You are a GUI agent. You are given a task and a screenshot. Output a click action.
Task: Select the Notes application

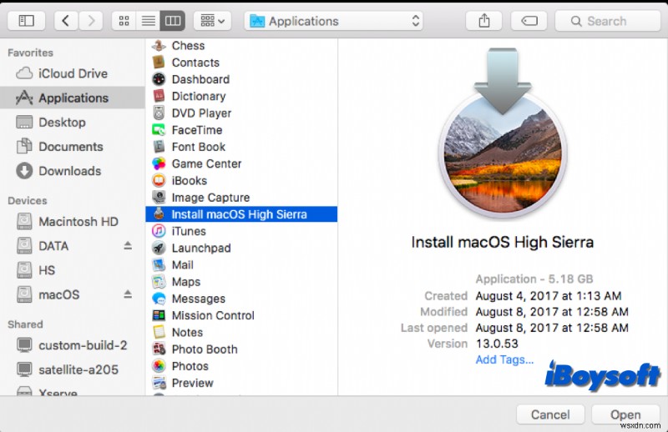click(241, 333)
